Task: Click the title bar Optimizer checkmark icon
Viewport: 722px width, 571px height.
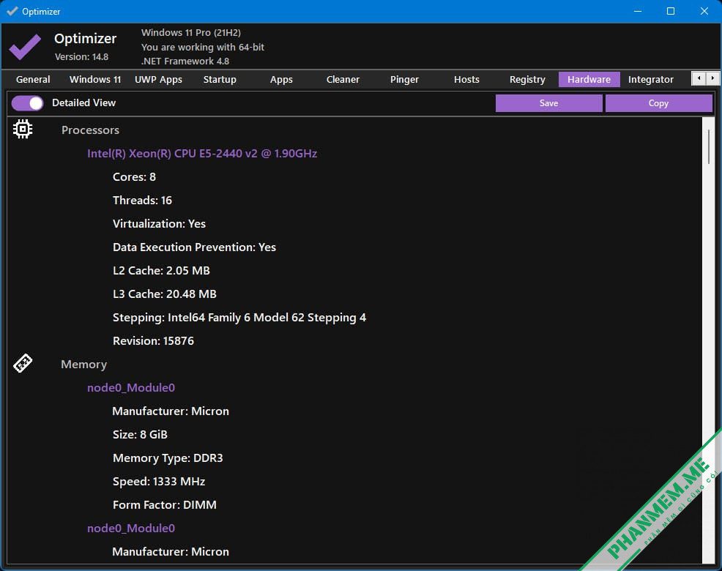Action: [x=12, y=11]
